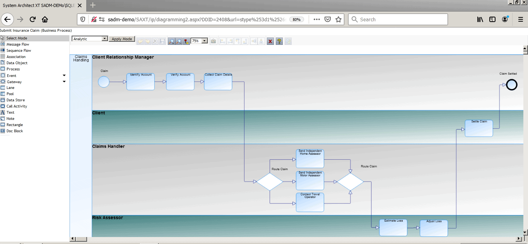Go to the browser home page
The height and width of the screenshot is (244, 528).
click(x=45, y=19)
